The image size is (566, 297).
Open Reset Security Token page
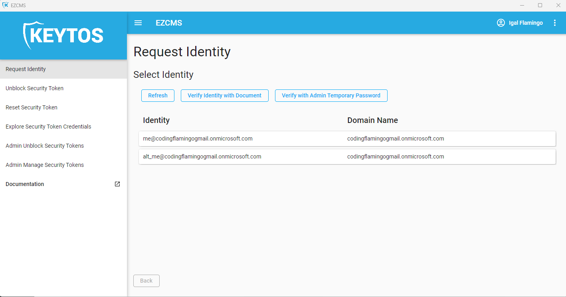[63, 107]
